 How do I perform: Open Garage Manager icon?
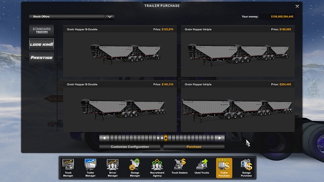135,168
